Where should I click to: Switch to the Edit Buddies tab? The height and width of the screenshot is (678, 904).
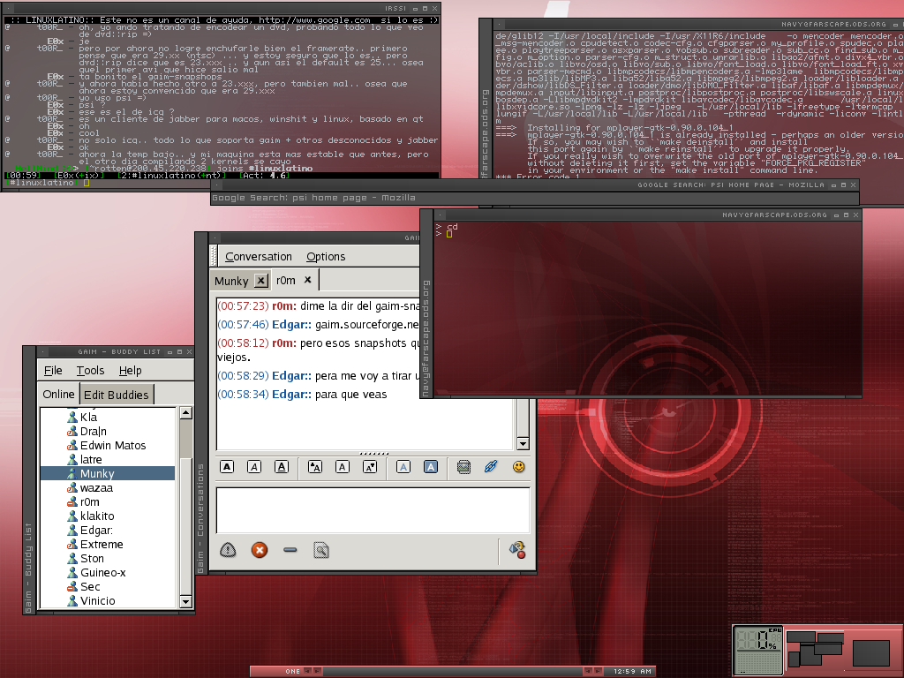(117, 395)
